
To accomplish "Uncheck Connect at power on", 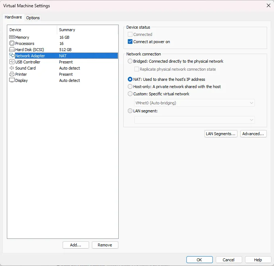I will click(x=130, y=42).
